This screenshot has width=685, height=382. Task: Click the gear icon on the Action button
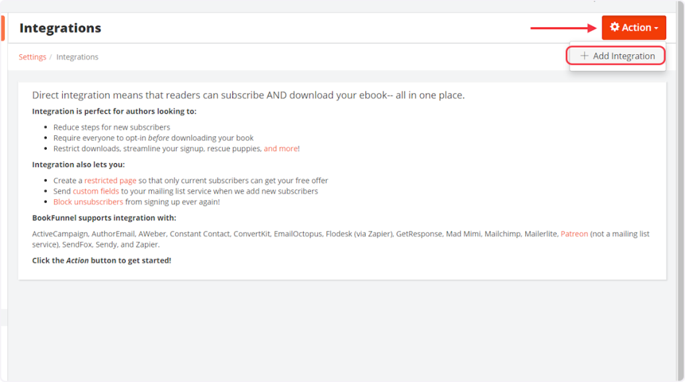(614, 27)
